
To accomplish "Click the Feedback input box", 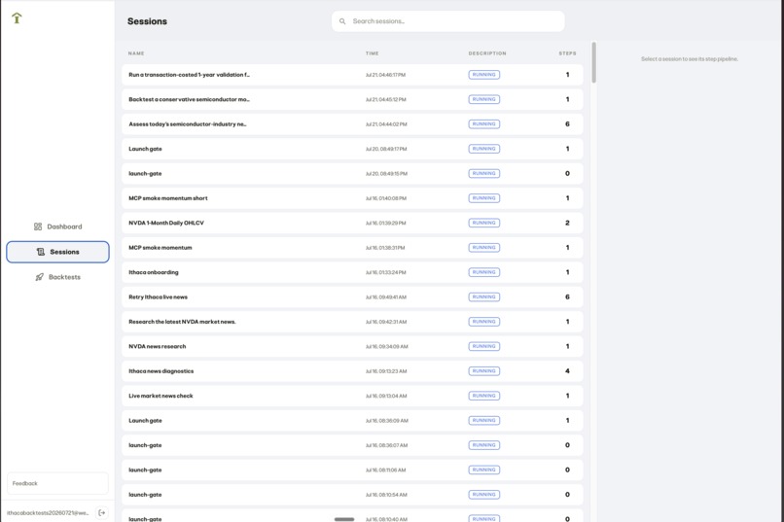I will pyautogui.click(x=57, y=483).
